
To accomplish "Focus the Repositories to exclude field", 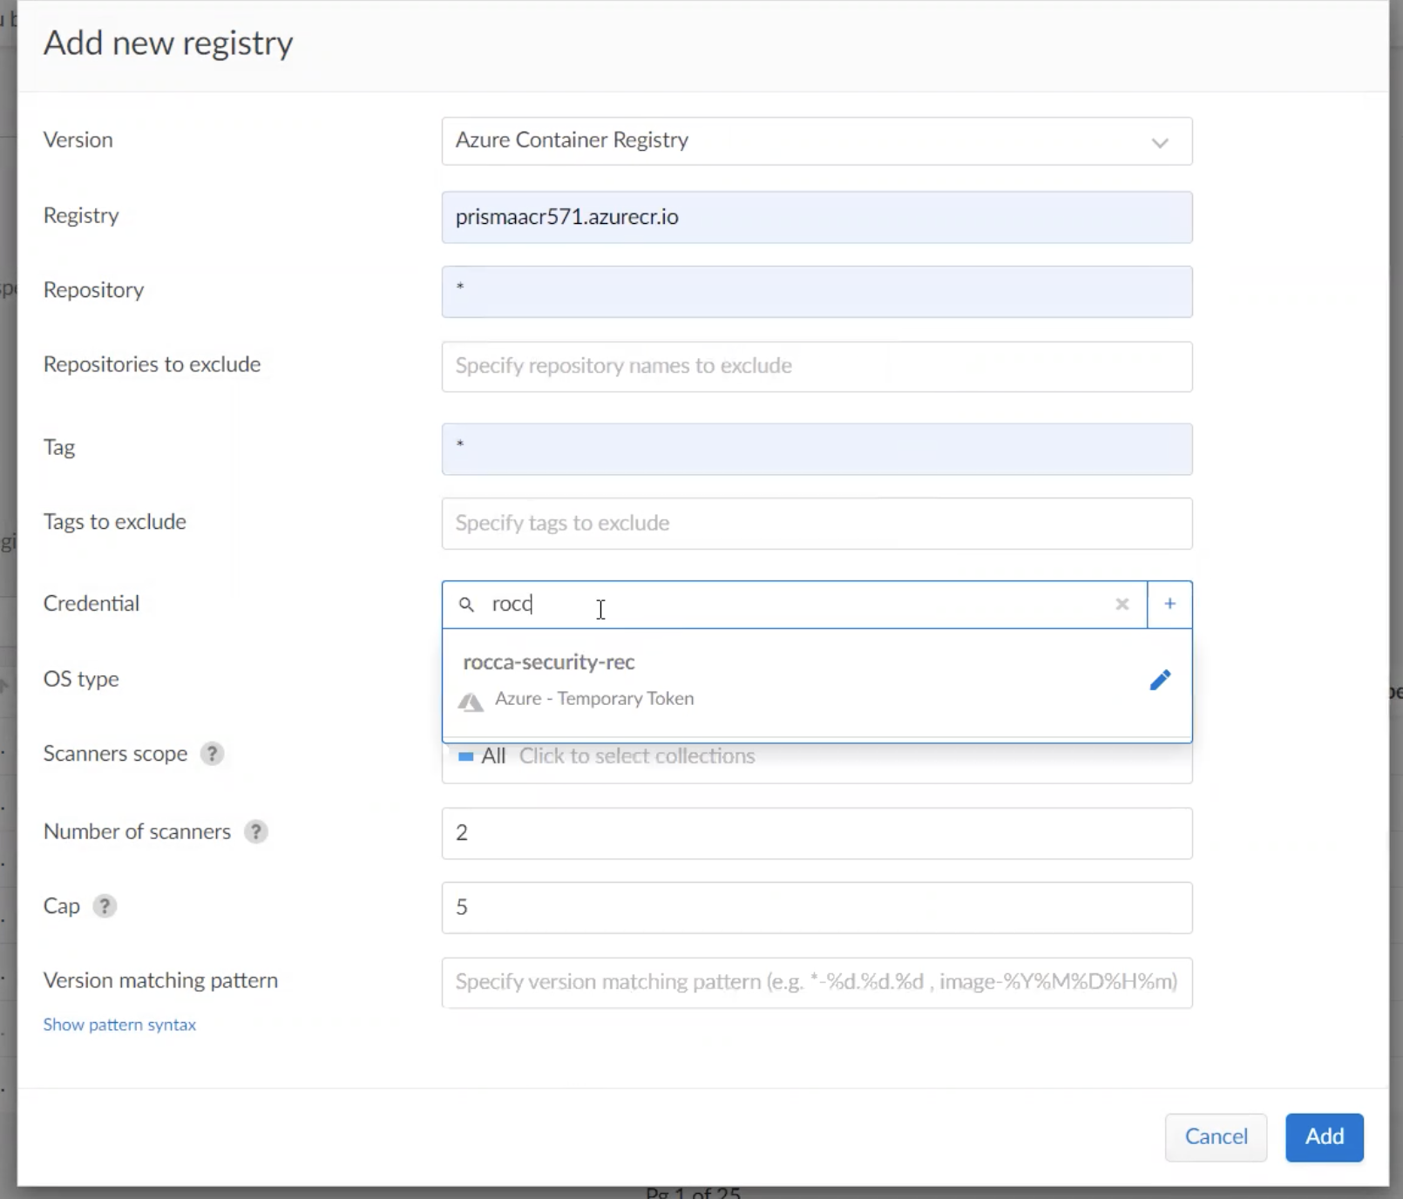I will pyautogui.click(x=816, y=366).
